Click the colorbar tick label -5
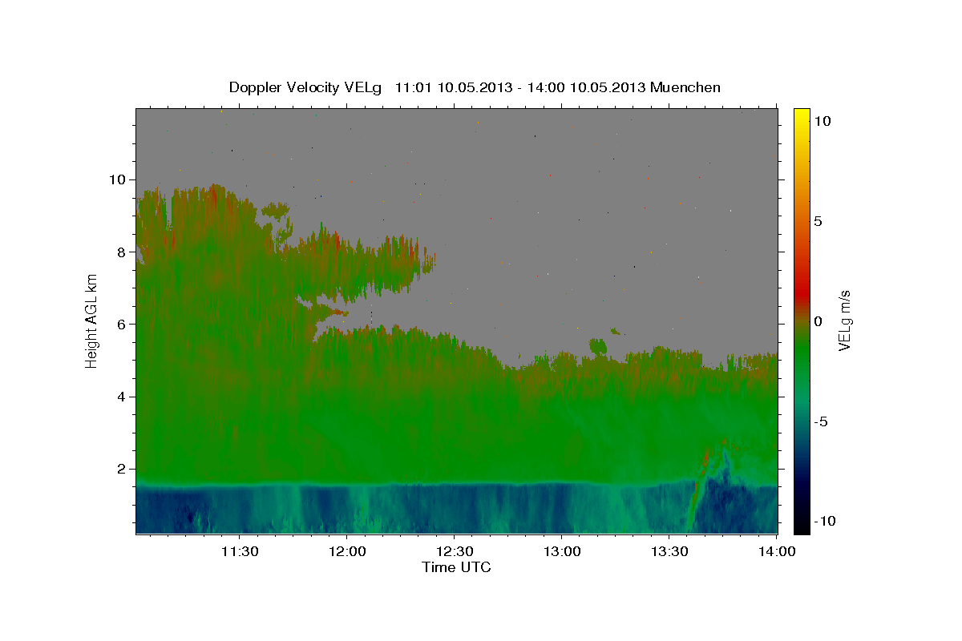Screen dimensions: 962x641 tap(819, 421)
